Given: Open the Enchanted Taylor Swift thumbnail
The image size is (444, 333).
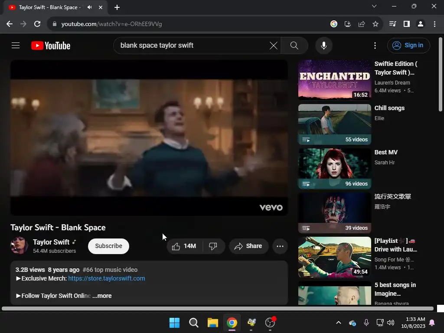Looking at the screenshot, I should (x=334, y=80).
